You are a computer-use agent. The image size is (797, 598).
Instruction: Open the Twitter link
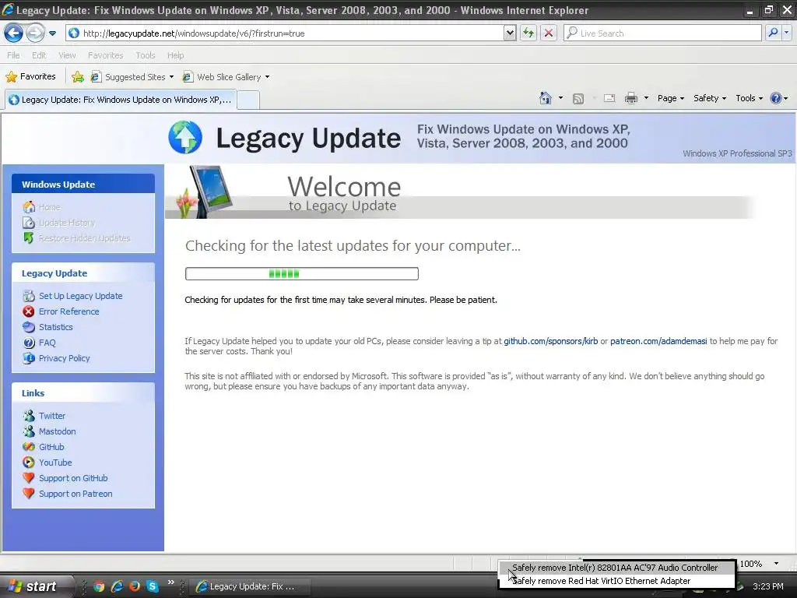coord(52,416)
